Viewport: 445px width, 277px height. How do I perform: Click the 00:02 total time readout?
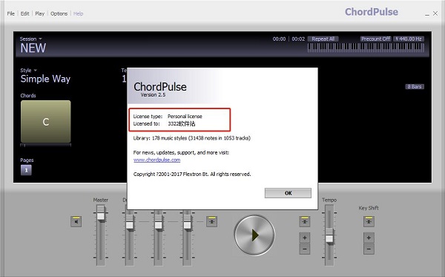pyautogui.click(x=298, y=39)
